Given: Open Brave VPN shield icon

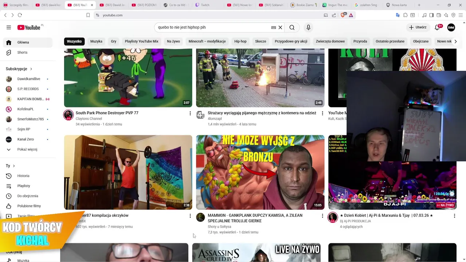Looking at the screenshot, I should click(453, 15).
